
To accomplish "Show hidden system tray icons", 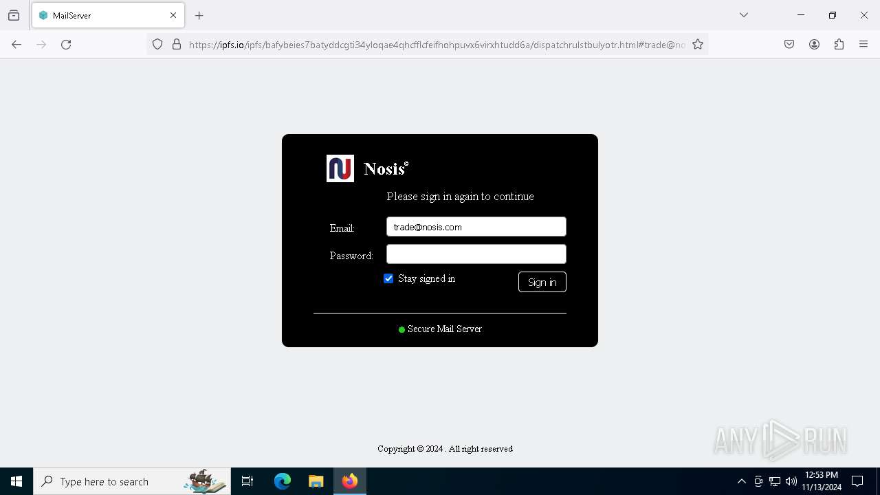I will click(741, 481).
